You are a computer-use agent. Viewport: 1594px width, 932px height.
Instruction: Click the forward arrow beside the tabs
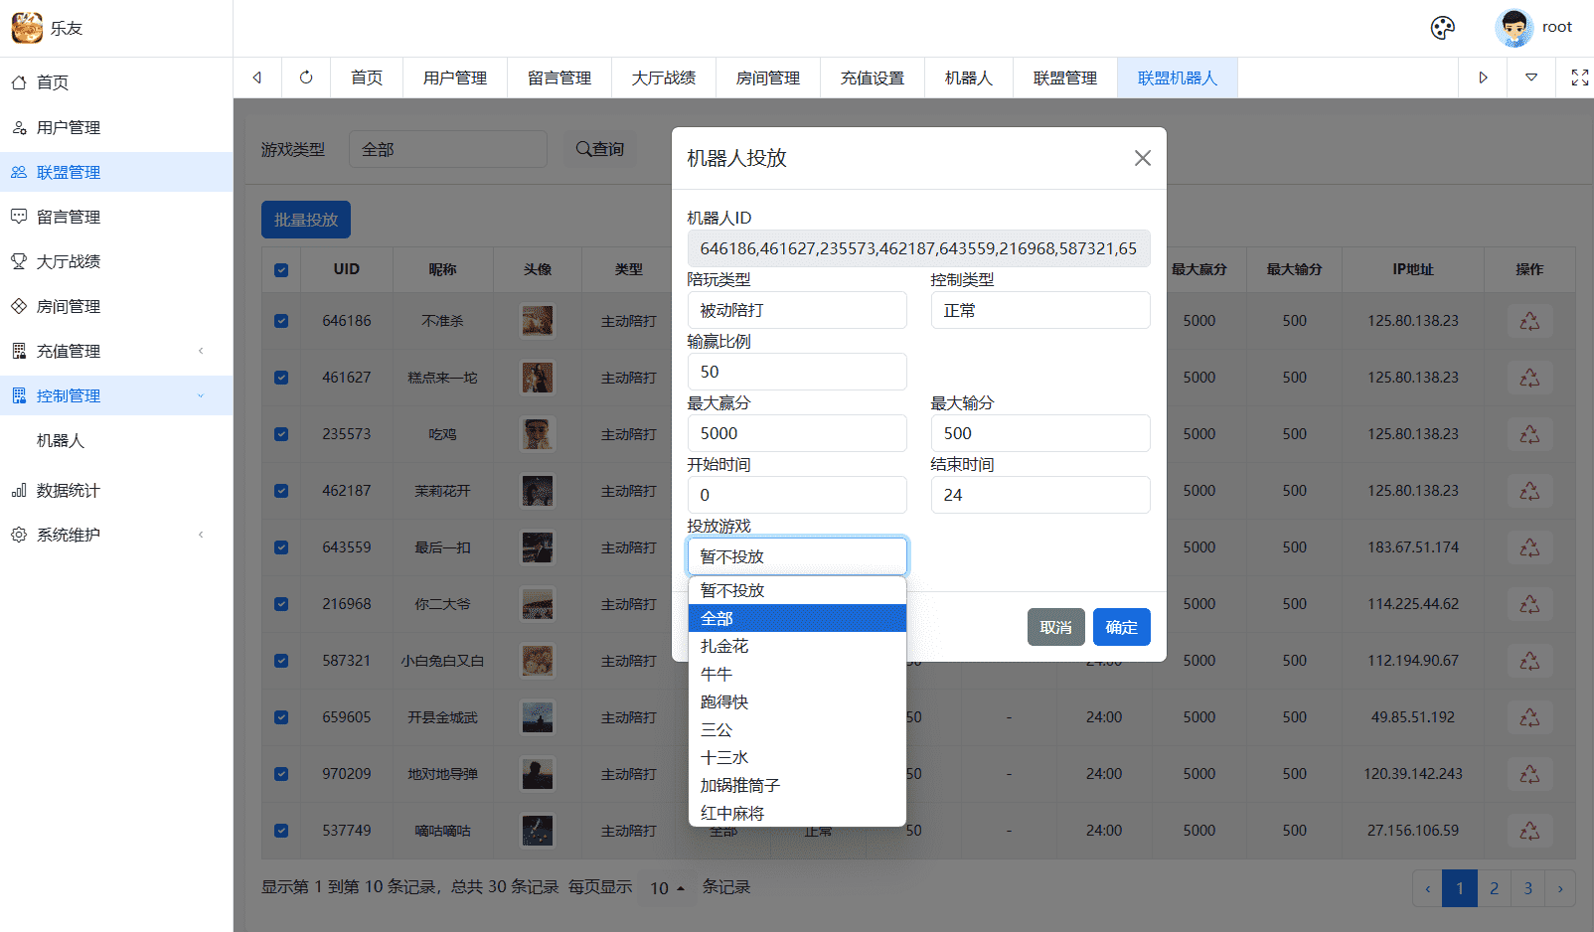pyautogui.click(x=1483, y=77)
